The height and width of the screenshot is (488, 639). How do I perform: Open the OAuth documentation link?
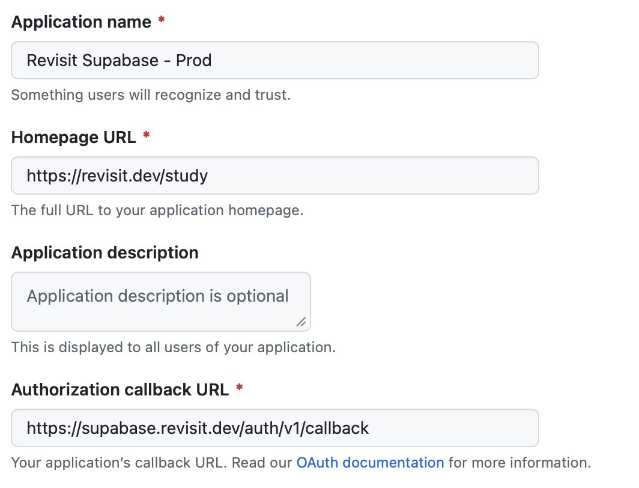370,463
